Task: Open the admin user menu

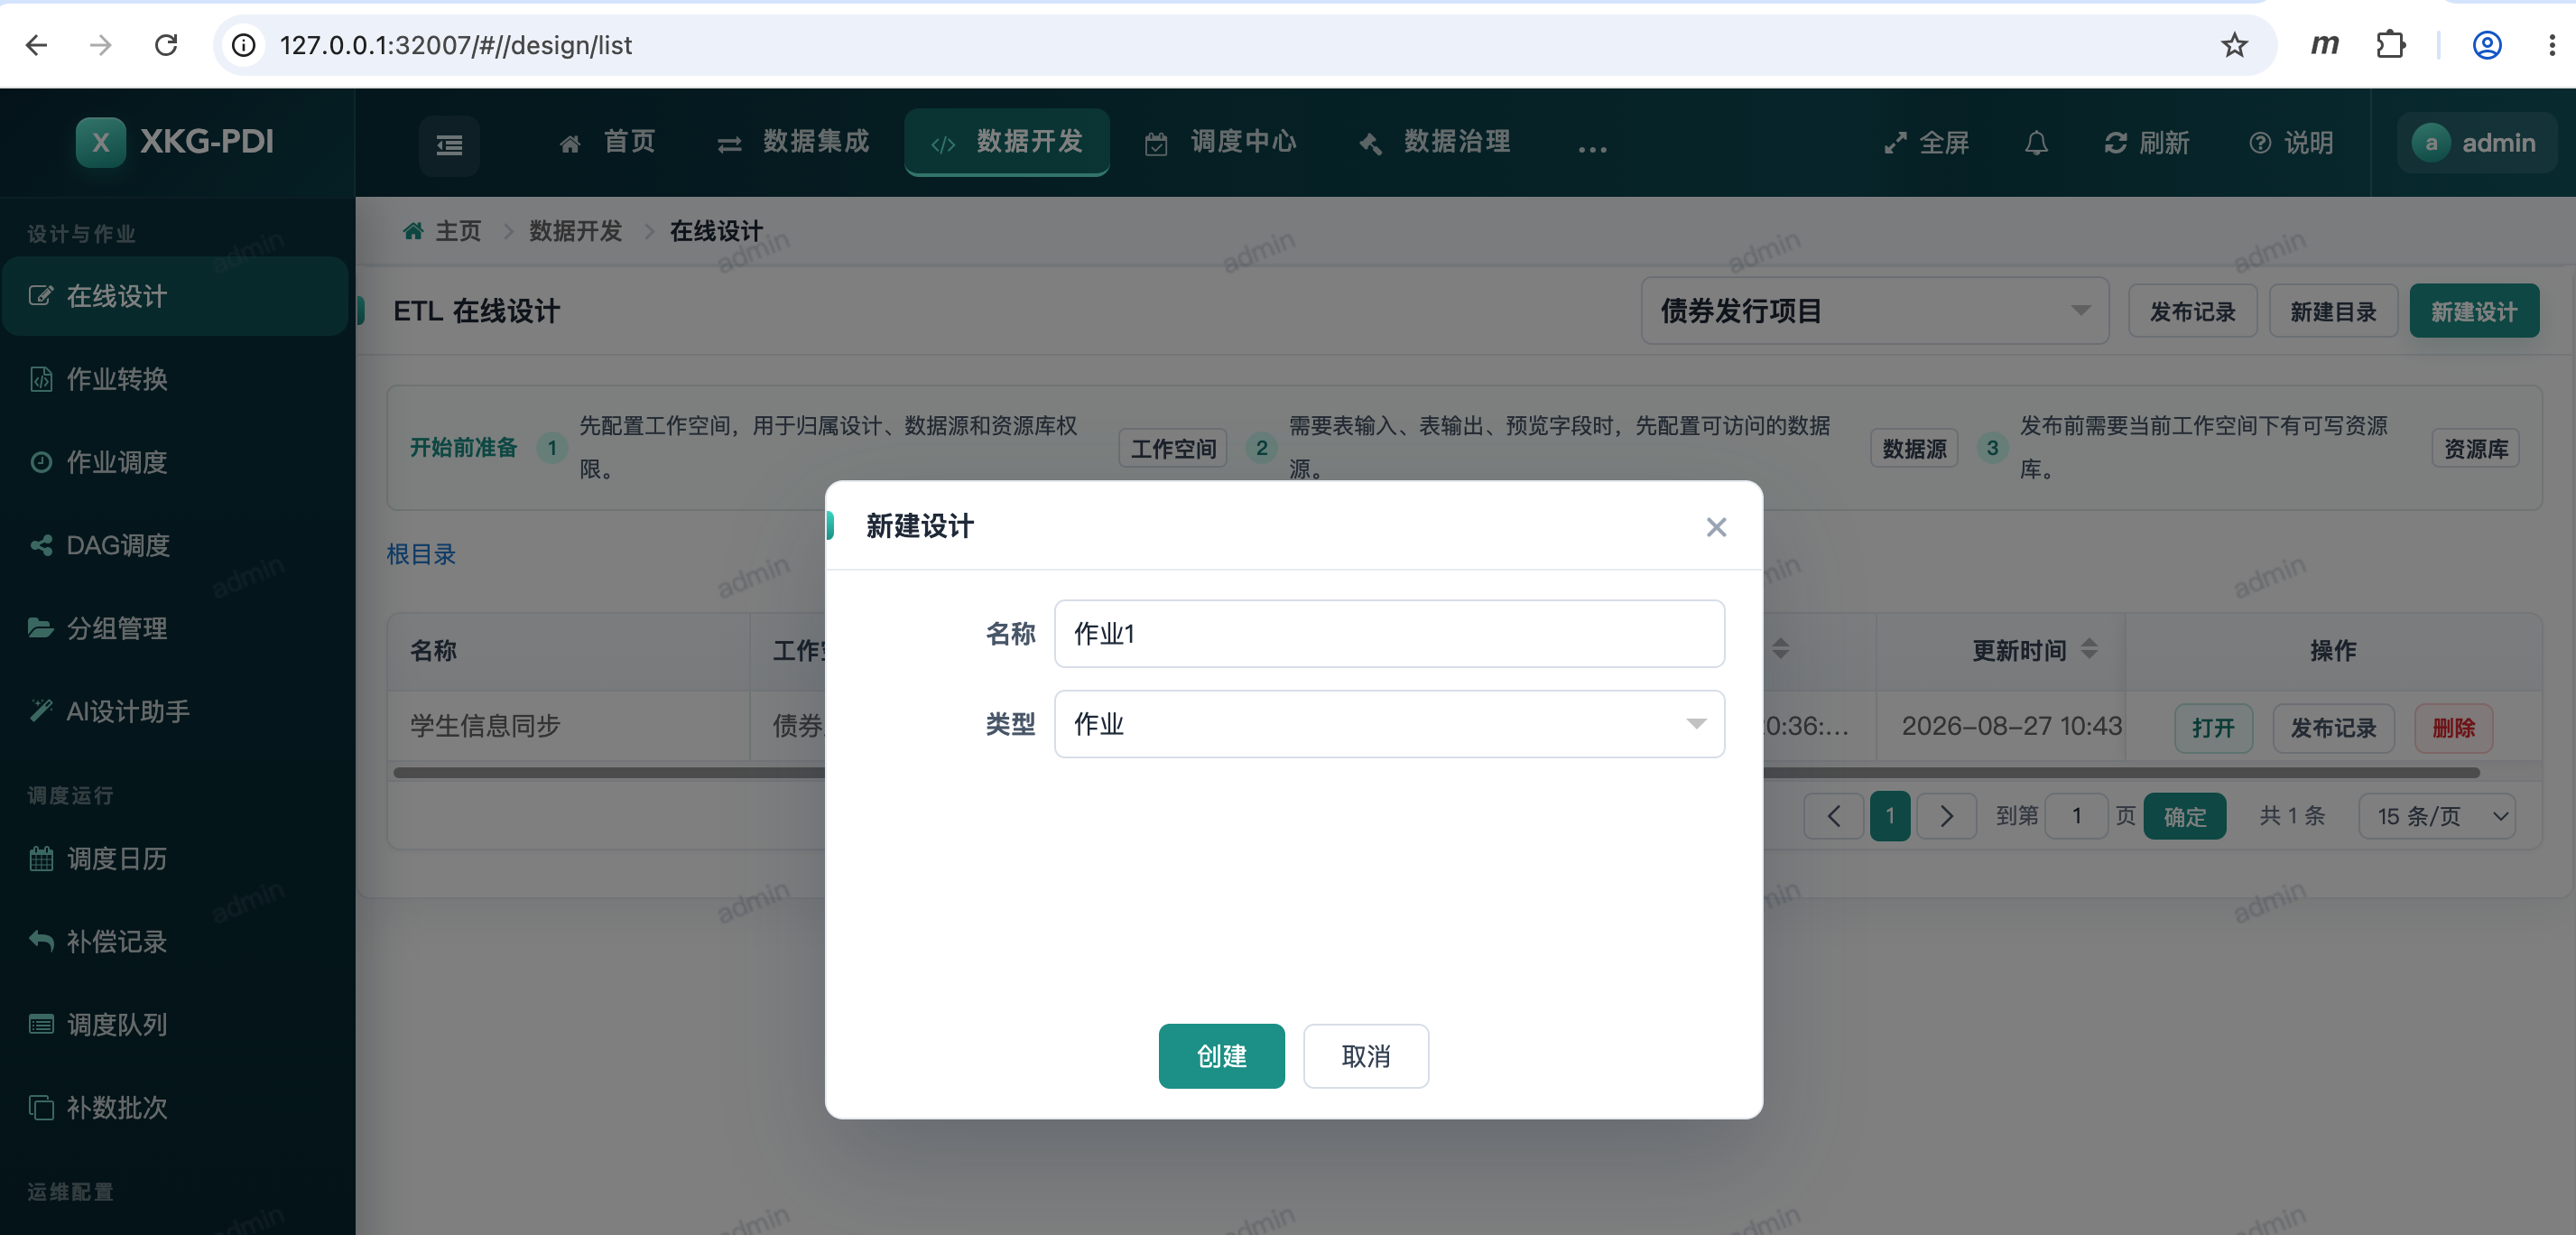Action: [2477, 143]
